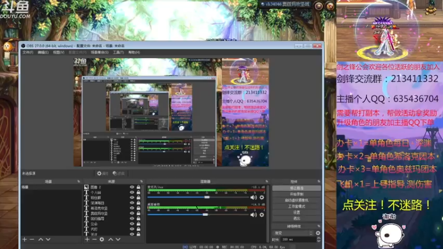Remove selected scene with minus icon
The height and width of the screenshot is (249, 443).
coord(32,240)
